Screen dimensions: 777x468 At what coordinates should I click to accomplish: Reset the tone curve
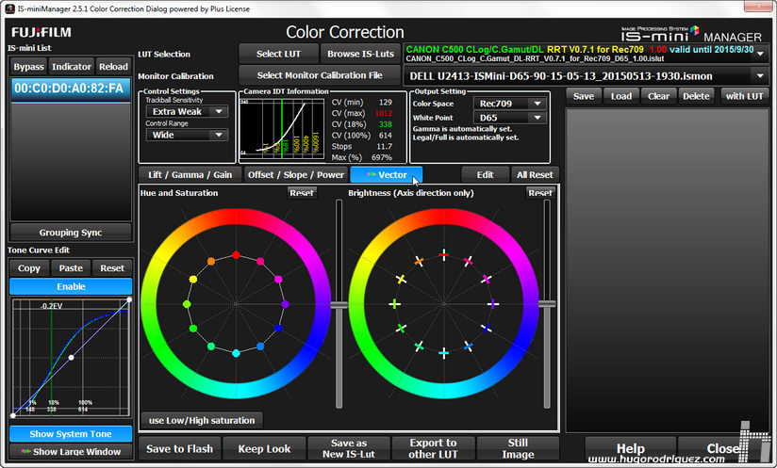click(112, 268)
